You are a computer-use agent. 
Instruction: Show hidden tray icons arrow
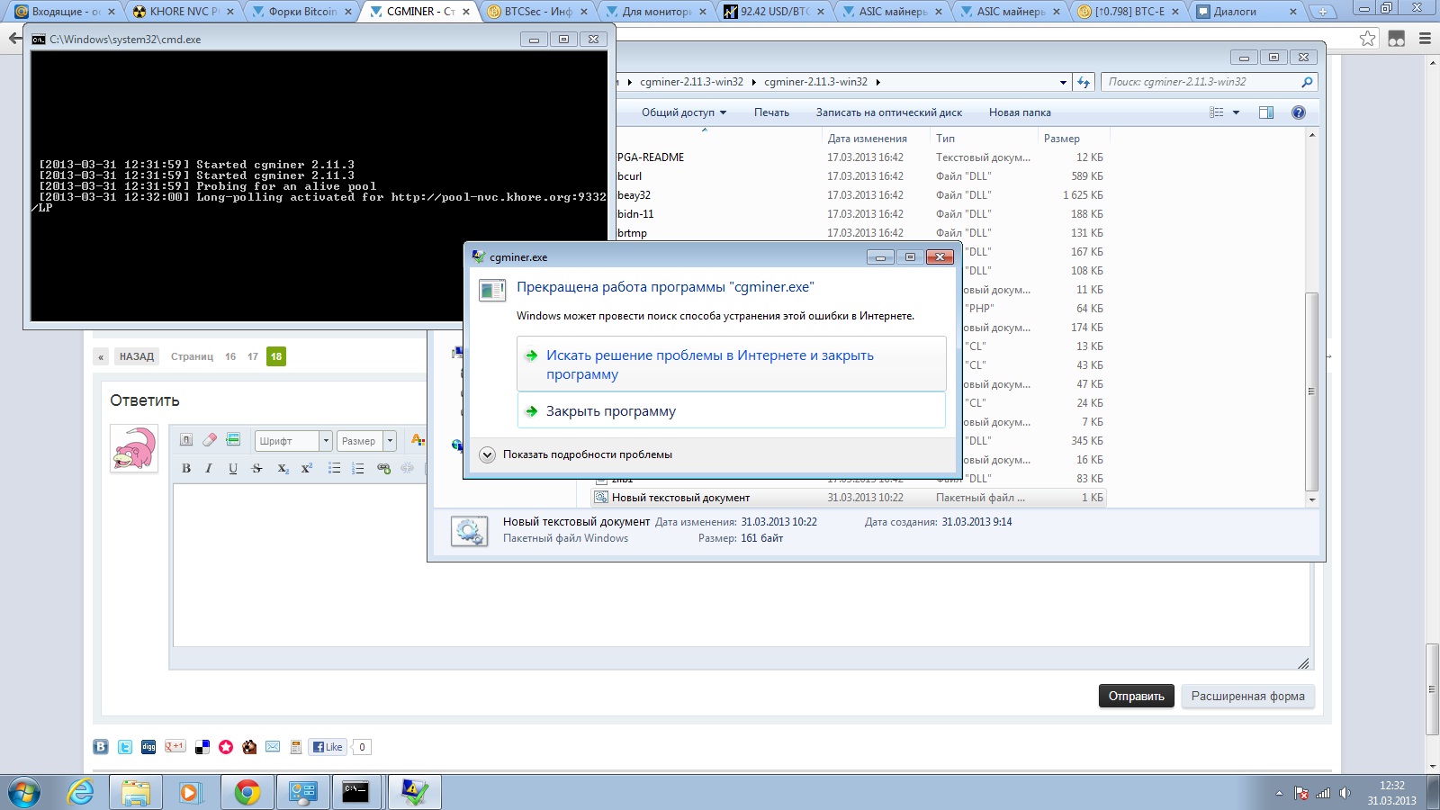(x=1279, y=793)
